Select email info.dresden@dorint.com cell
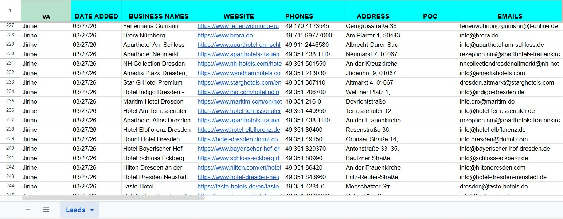 click(x=510, y=139)
